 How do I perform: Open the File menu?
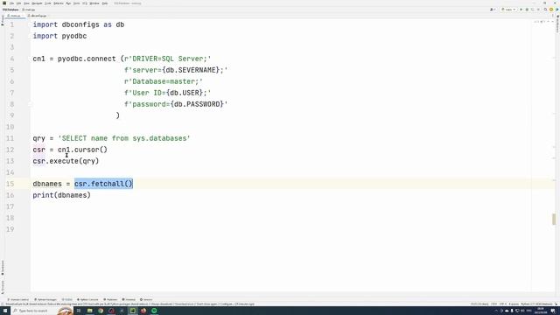[11, 3]
